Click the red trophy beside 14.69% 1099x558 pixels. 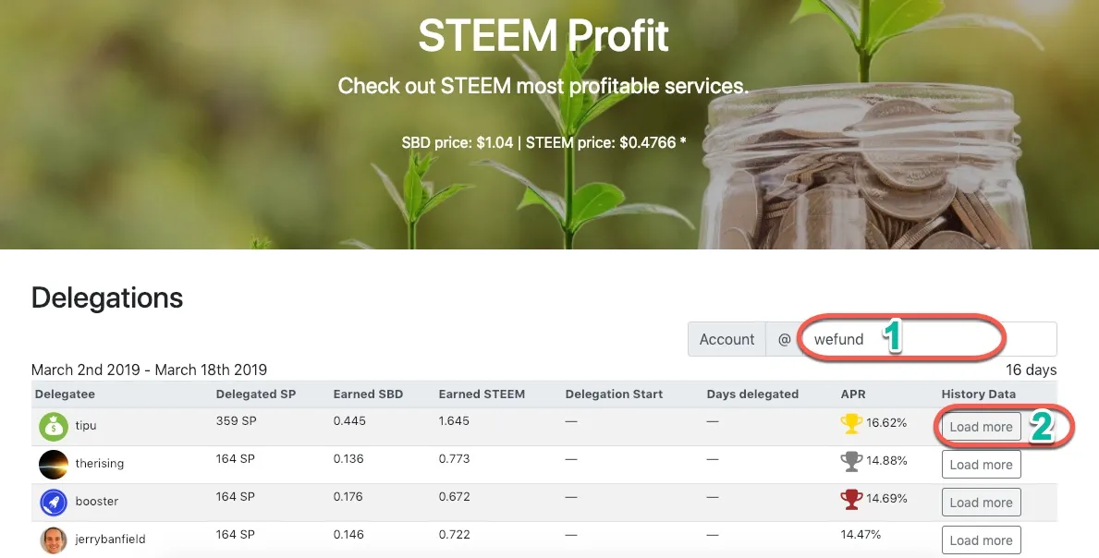[x=851, y=499]
